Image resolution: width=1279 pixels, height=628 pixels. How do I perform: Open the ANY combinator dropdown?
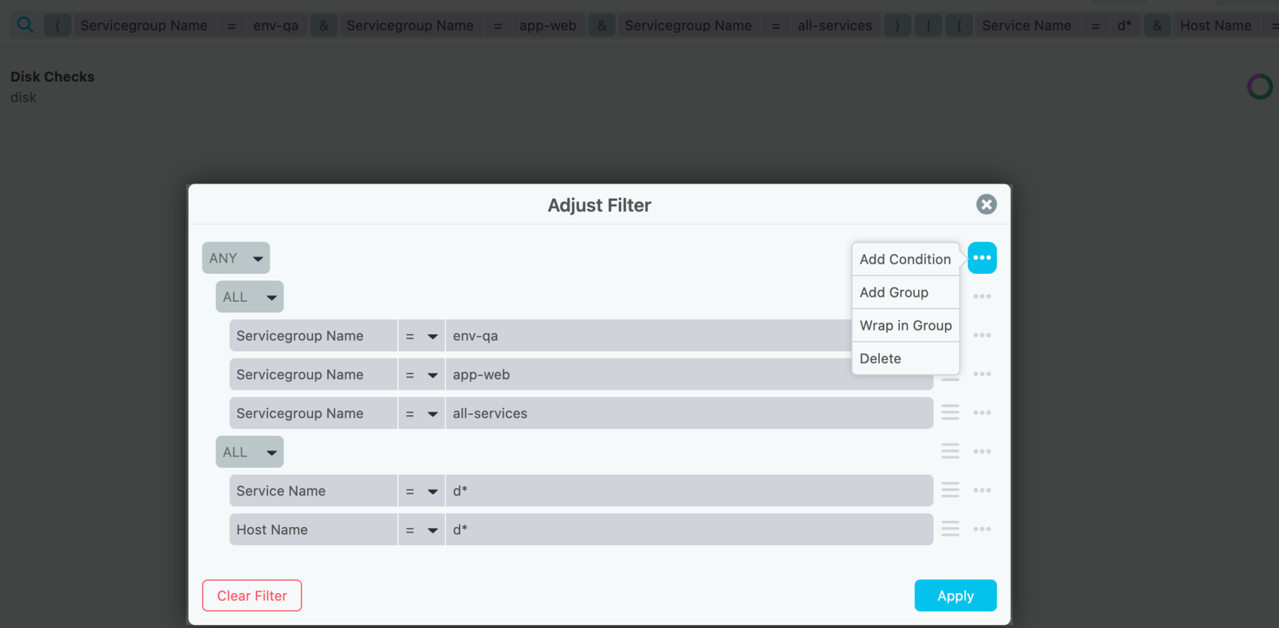click(235, 258)
